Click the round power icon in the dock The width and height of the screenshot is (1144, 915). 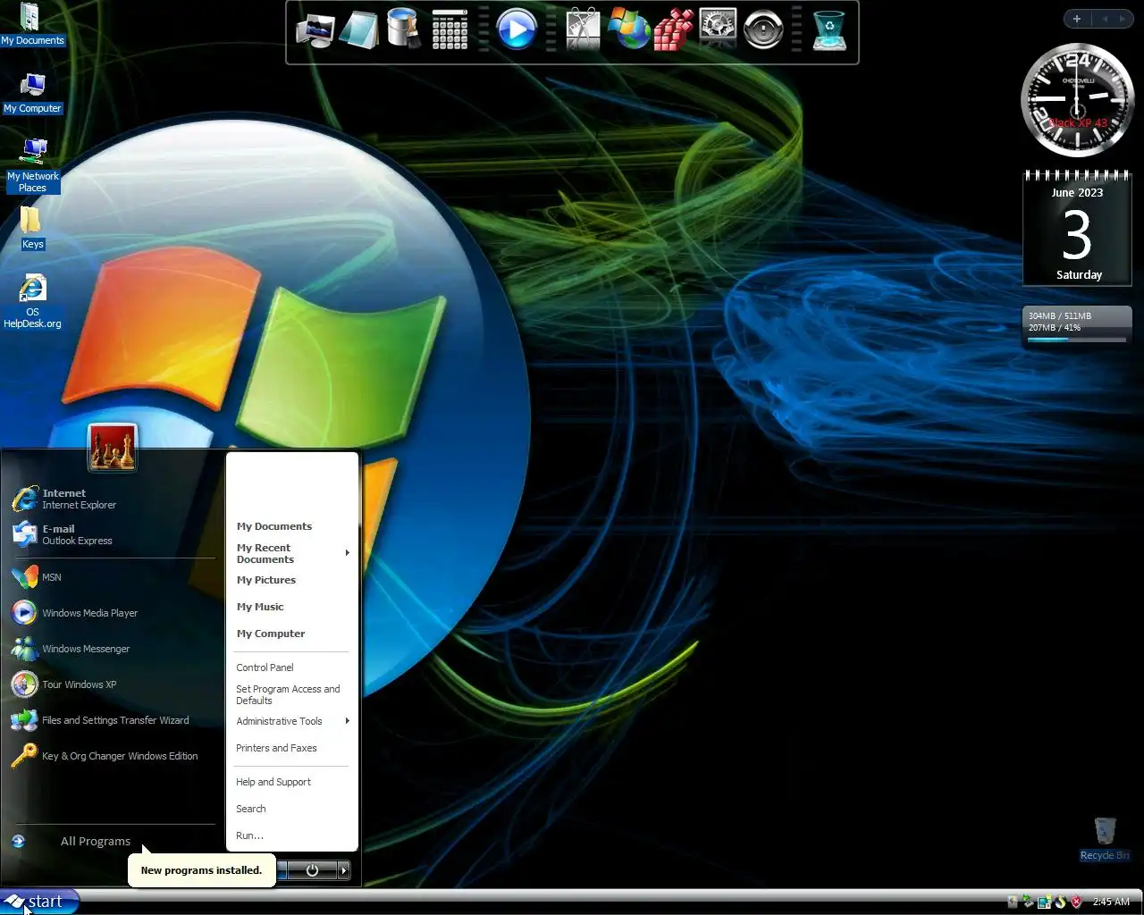click(763, 29)
